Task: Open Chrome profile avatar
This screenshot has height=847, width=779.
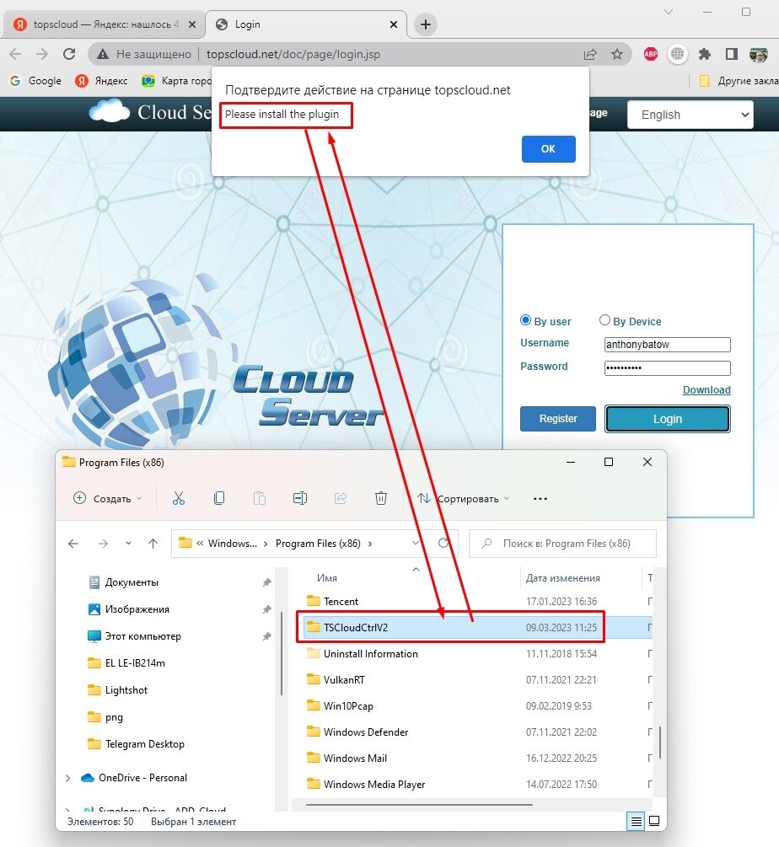Action: tap(759, 54)
